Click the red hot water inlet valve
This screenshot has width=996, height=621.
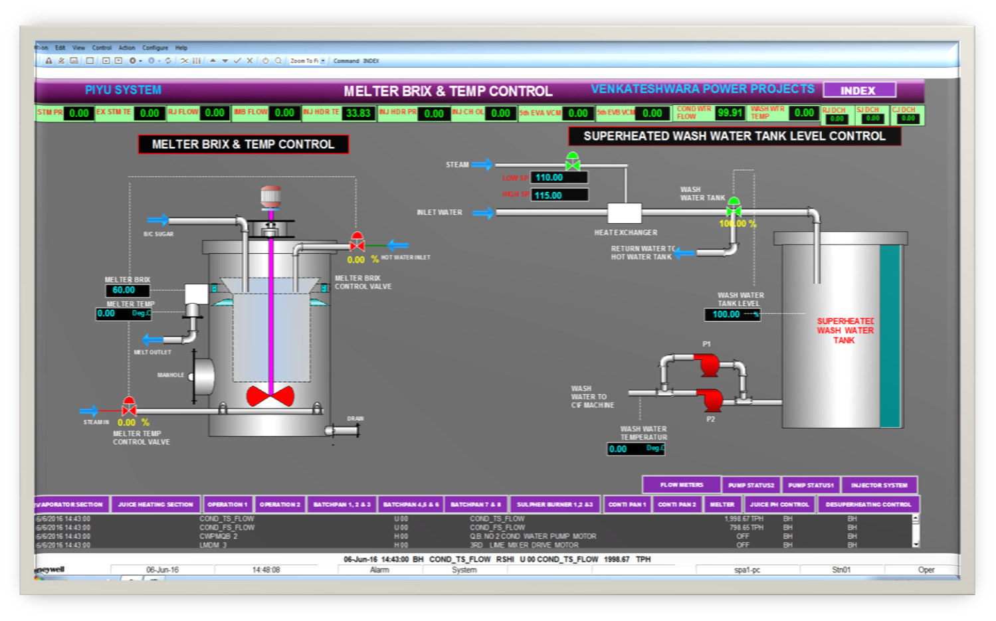pos(357,242)
